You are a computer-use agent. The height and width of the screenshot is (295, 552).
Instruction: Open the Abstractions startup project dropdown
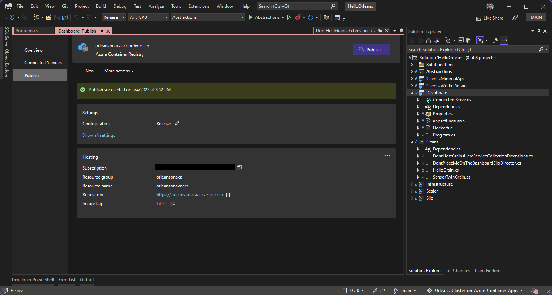[x=208, y=17]
